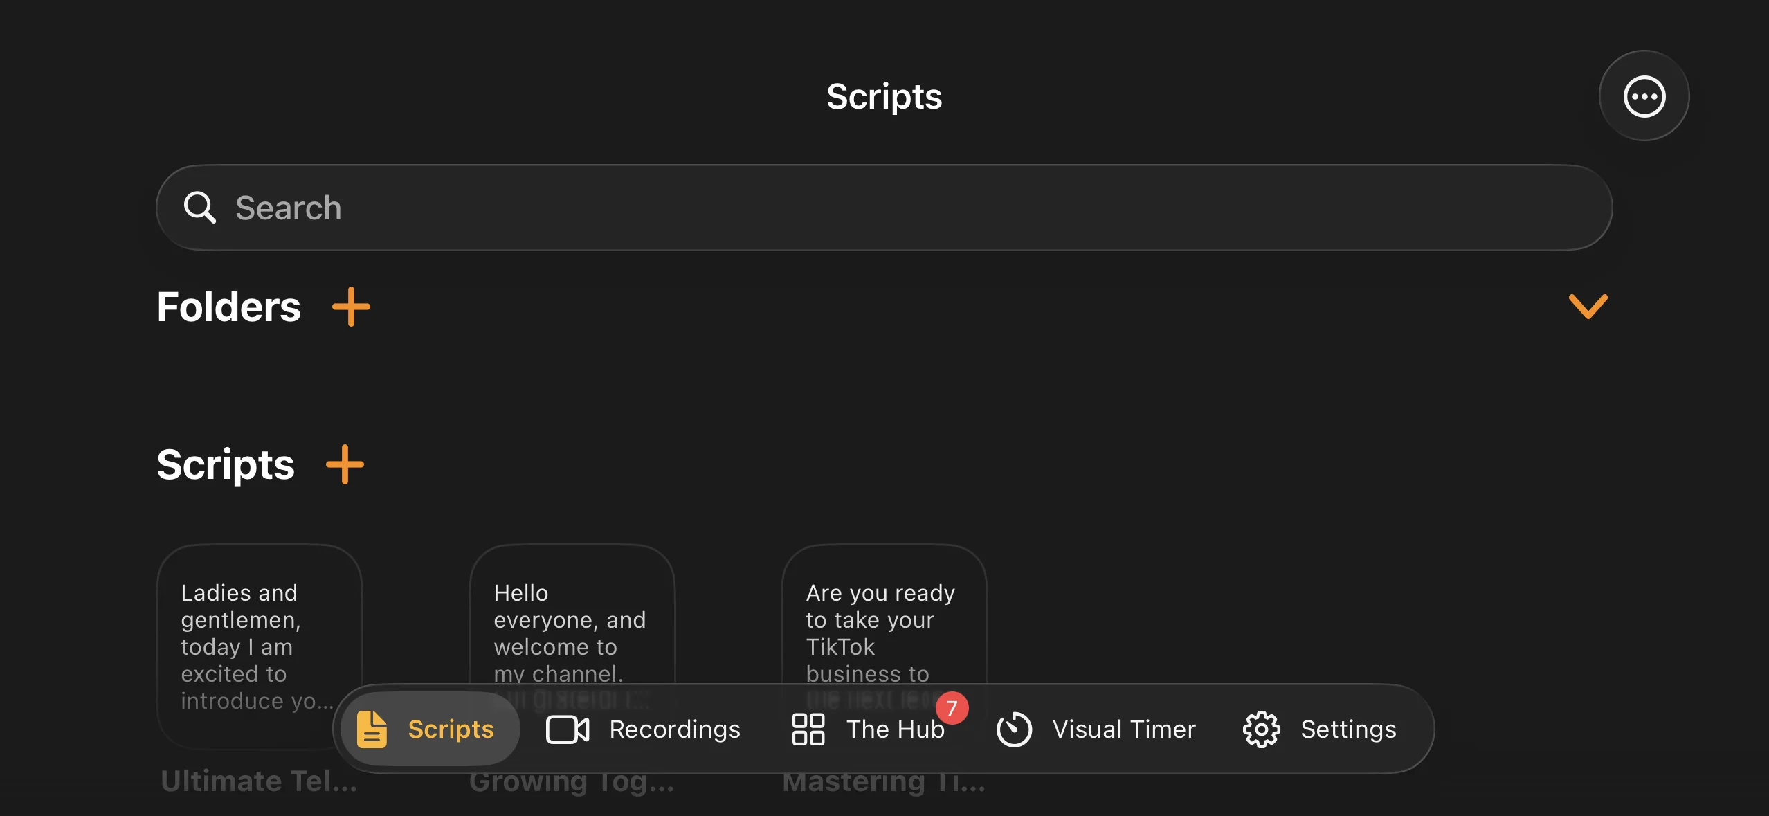Open the Settings tab
The image size is (1769, 816).
(1319, 729)
